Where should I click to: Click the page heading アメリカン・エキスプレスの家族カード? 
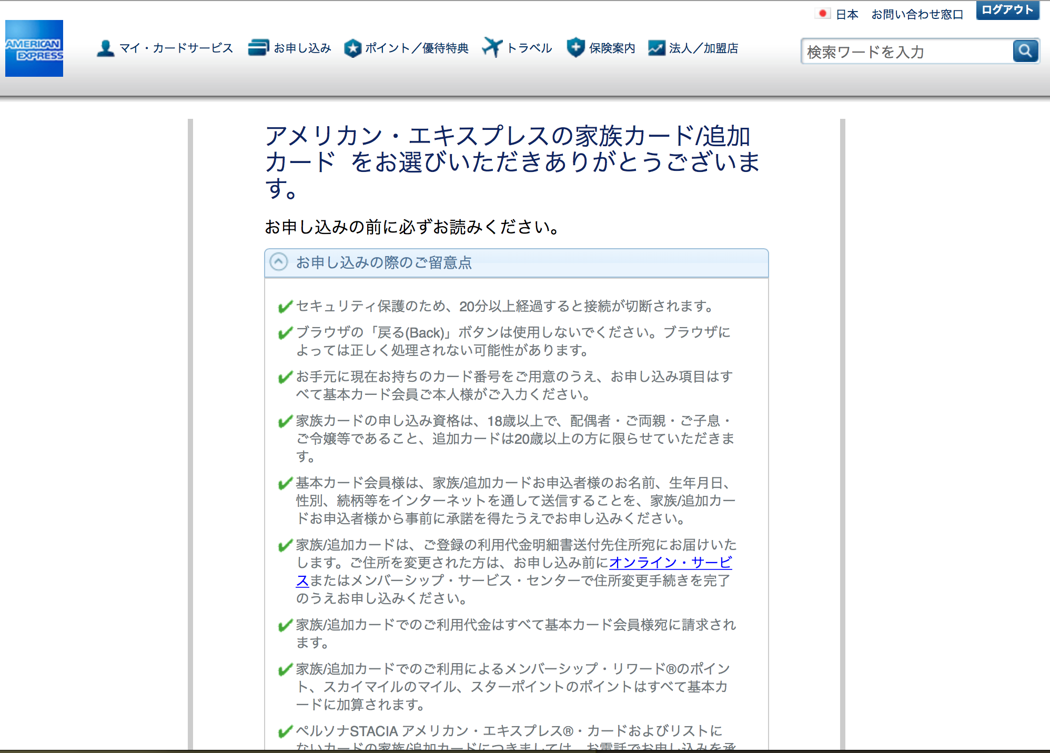(513, 162)
